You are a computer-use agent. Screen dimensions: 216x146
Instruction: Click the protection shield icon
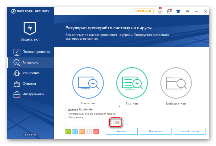pos(30,28)
